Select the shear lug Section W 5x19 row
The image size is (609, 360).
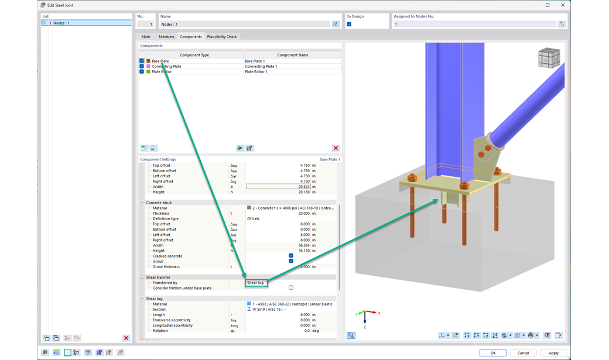pyautogui.click(x=241, y=310)
